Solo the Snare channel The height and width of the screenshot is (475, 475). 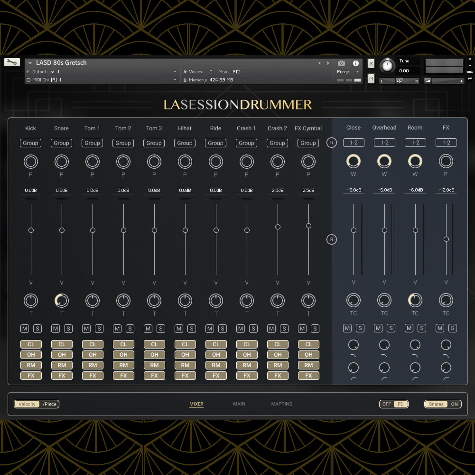click(x=68, y=328)
